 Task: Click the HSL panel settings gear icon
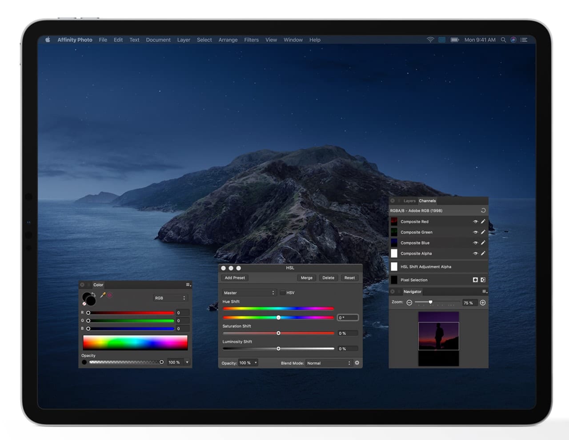pyautogui.click(x=357, y=363)
